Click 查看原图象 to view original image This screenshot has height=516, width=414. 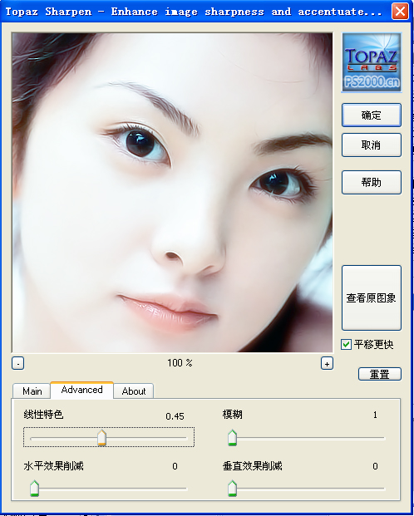(x=372, y=297)
